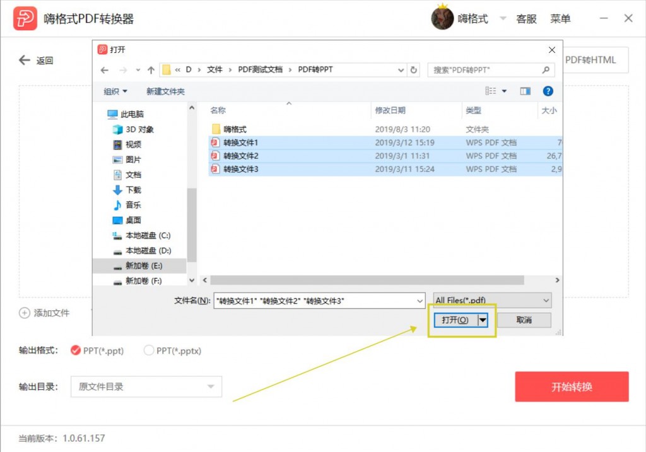Toggle the preview pane icon
This screenshot has width=646, height=452.
[x=526, y=91]
